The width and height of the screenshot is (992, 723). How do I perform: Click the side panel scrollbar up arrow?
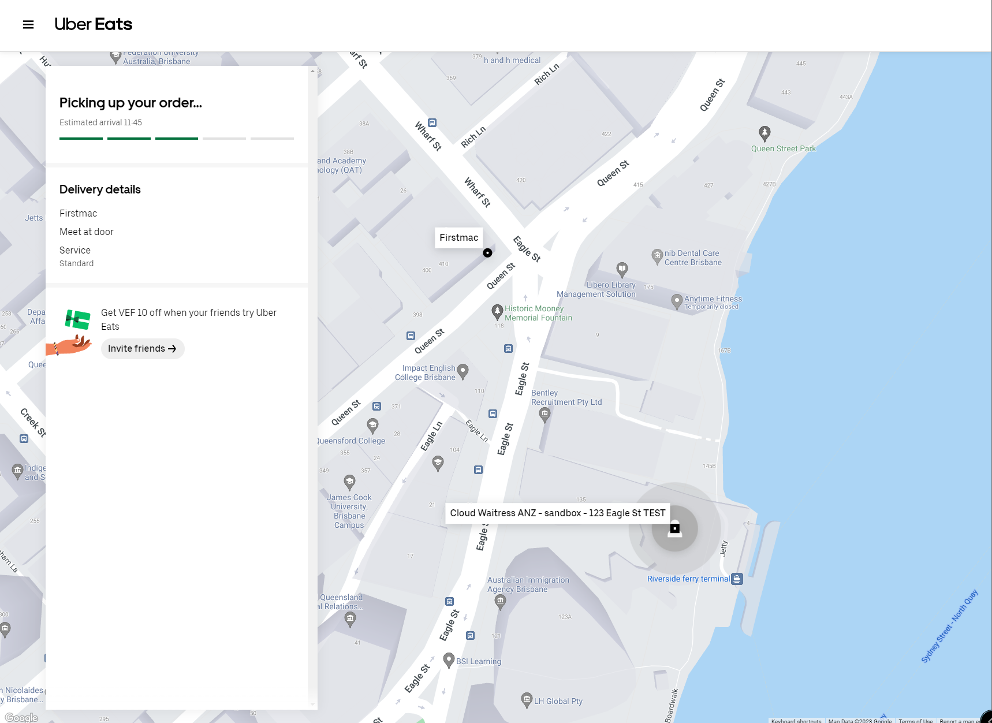312,72
